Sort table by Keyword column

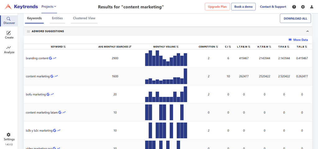coord(58,47)
